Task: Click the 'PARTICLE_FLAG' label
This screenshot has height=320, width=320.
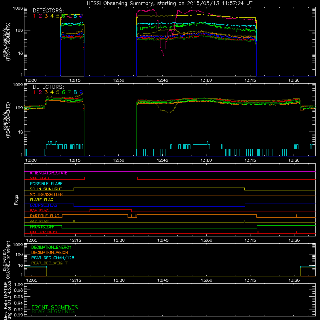Action: [x=45, y=216]
